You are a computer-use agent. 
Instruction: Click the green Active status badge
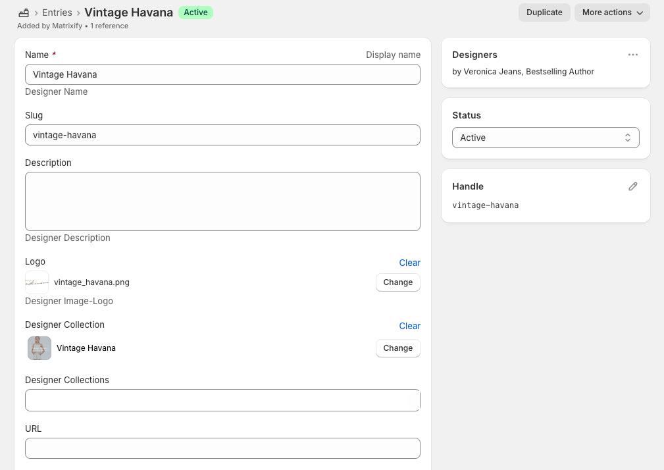[x=195, y=13]
